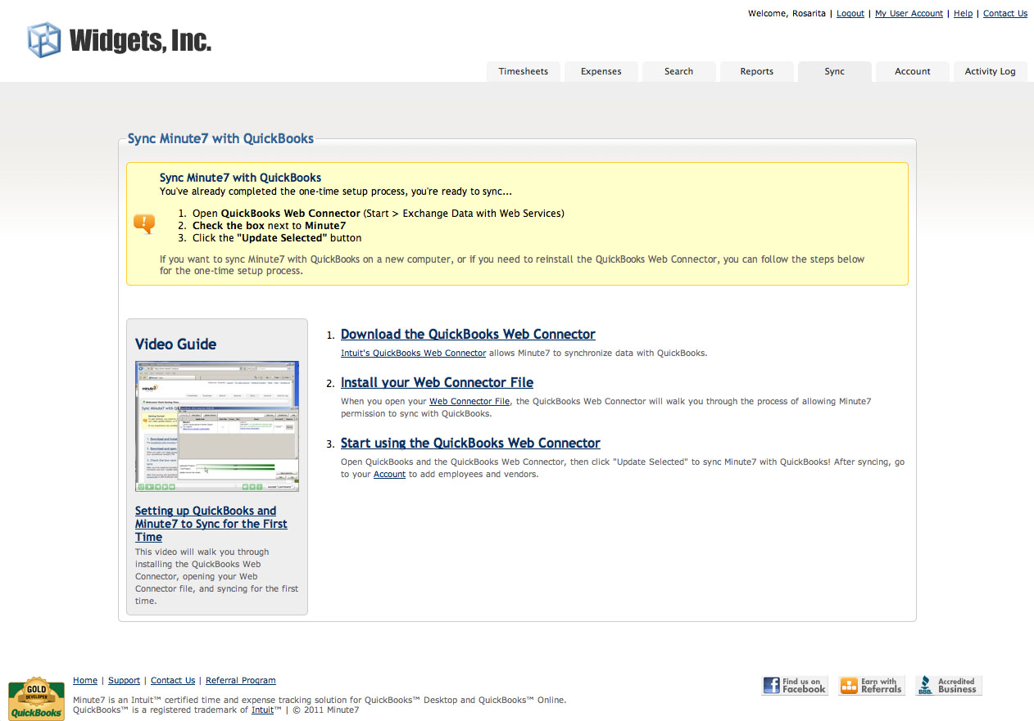
Task: Play the Video Guide thumbnail
Action: coord(217,426)
